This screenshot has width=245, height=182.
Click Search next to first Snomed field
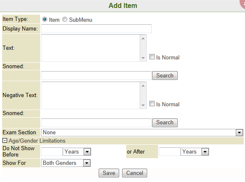click(165, 76)
